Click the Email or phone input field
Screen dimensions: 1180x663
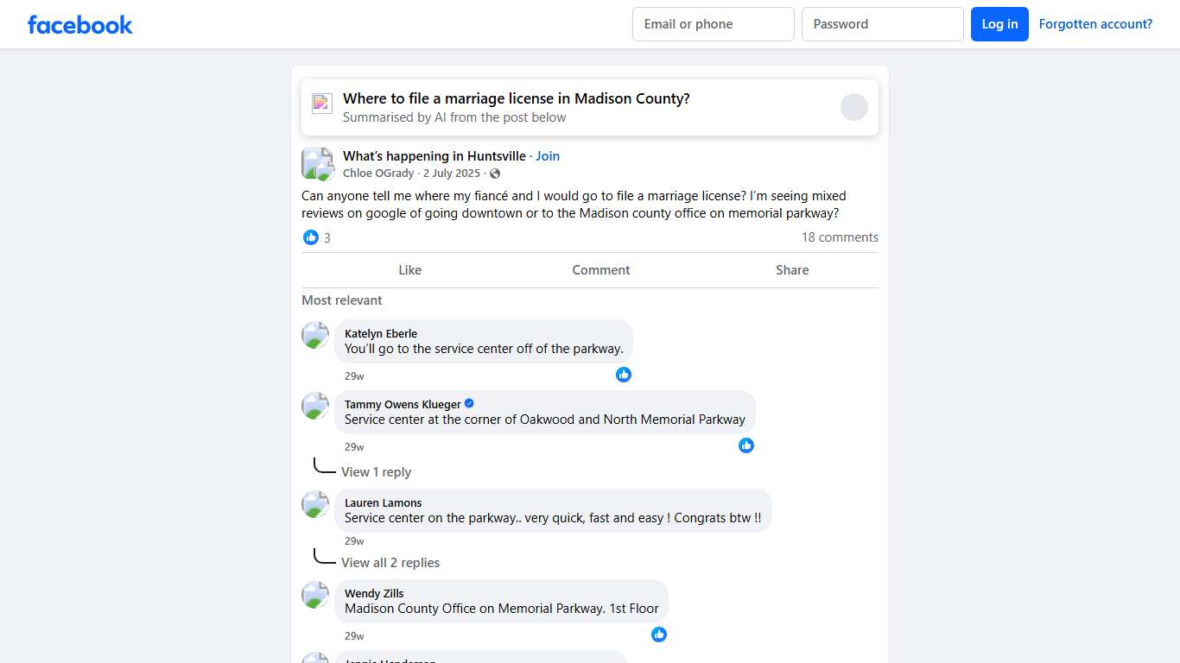[713, 24]
